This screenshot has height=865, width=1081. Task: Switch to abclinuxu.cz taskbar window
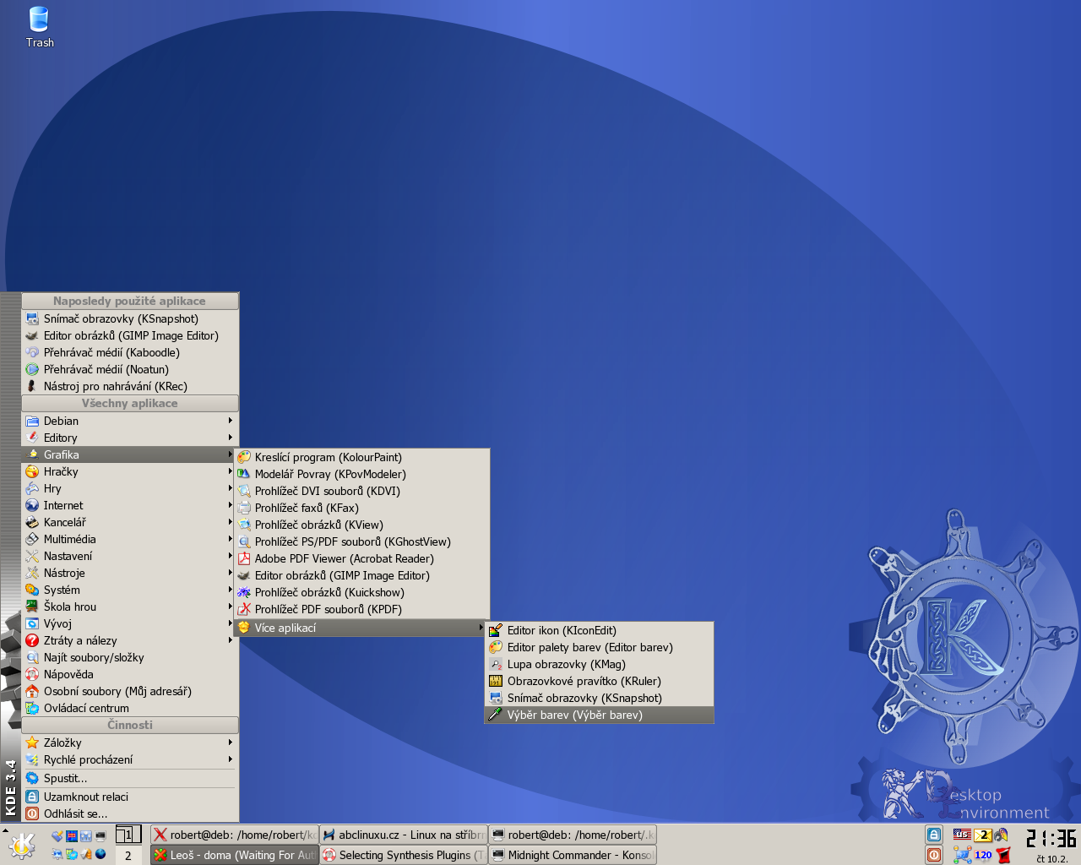[404, 835]
